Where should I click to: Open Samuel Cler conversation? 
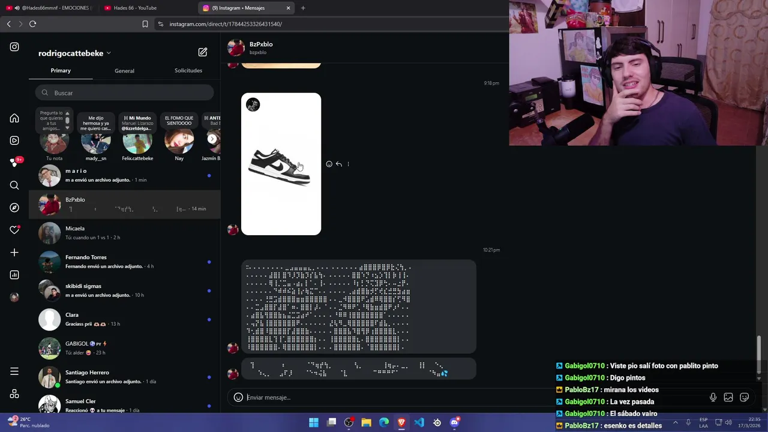pos(124,404)
